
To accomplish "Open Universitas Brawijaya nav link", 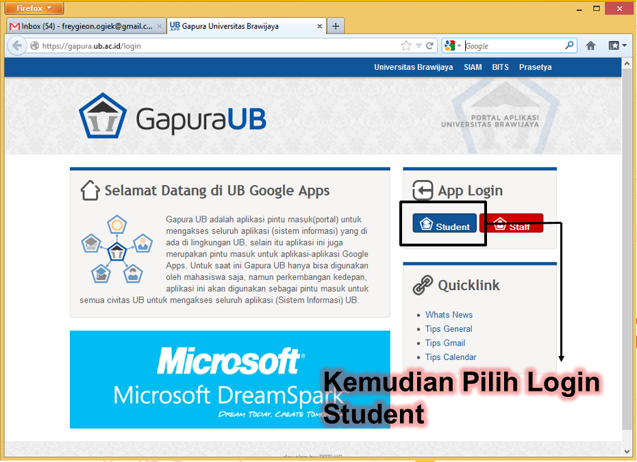I will click(413, 67).
